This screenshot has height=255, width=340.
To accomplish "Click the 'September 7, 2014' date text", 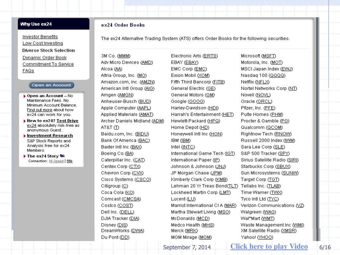I will [x=187, y=247].
